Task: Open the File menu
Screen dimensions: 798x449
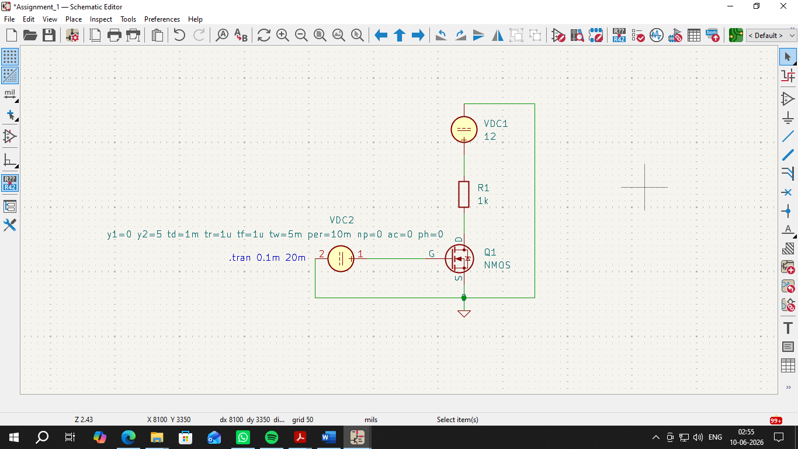Action: click(9, 19)
